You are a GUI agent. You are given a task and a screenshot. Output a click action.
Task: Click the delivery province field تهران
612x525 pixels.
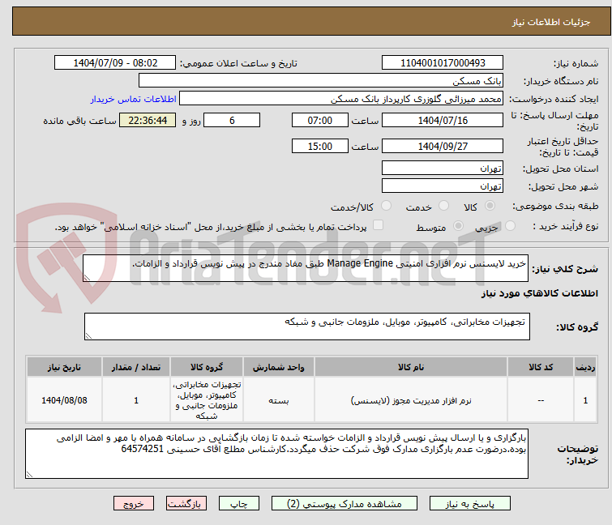pos(443,168)
